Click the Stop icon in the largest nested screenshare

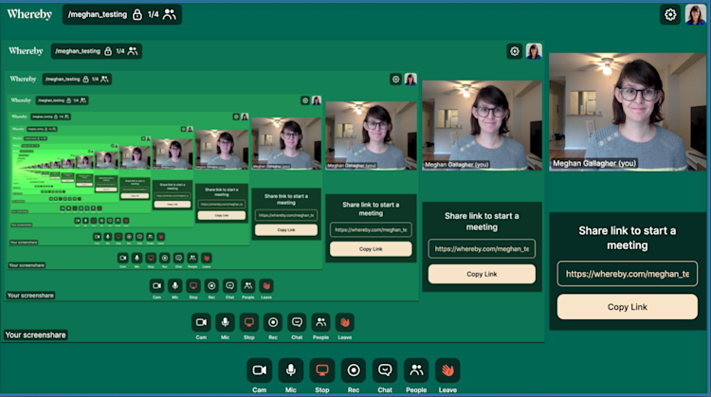[249, 322]
